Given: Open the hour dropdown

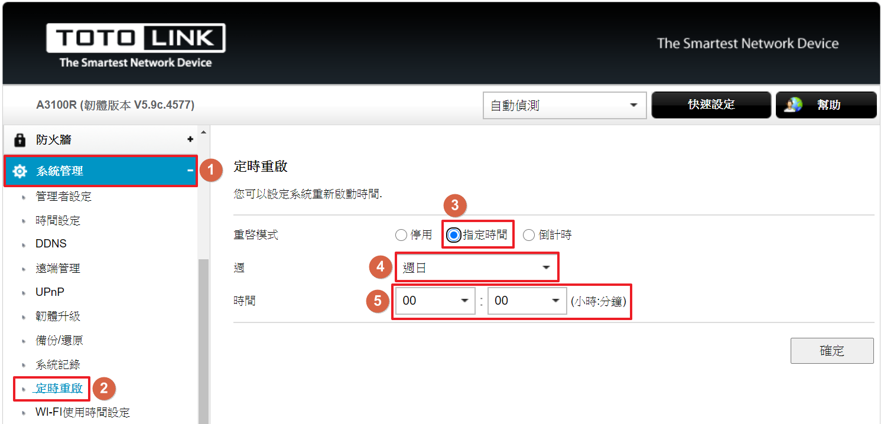Looking at the screenshot, I should (435, 301).
